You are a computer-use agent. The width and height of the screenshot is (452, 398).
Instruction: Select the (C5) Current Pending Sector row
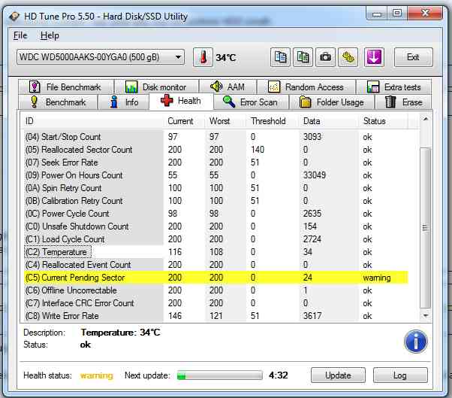[216, 278]
